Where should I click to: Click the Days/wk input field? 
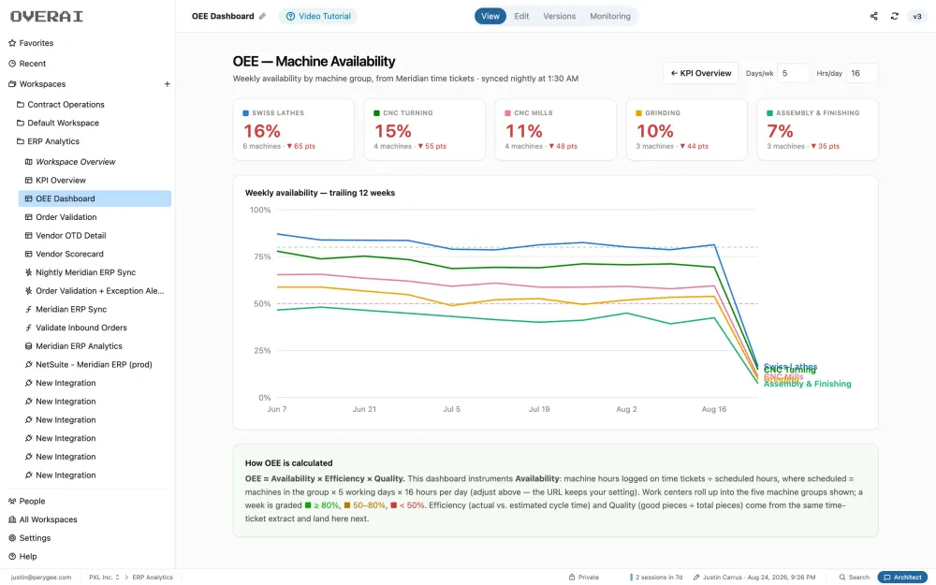[794, 73]
